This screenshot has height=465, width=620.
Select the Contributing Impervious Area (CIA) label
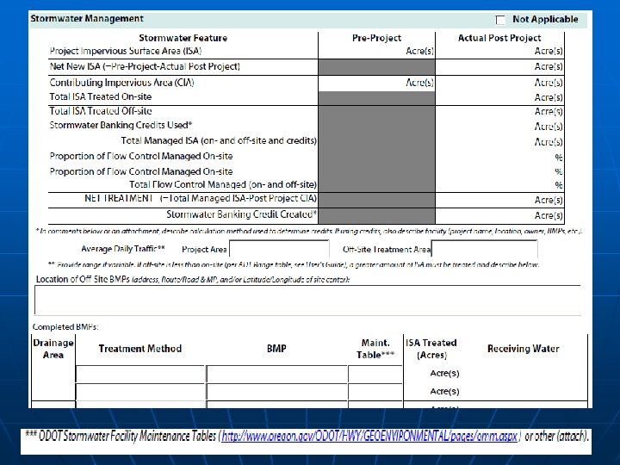(x=121, y=83)
